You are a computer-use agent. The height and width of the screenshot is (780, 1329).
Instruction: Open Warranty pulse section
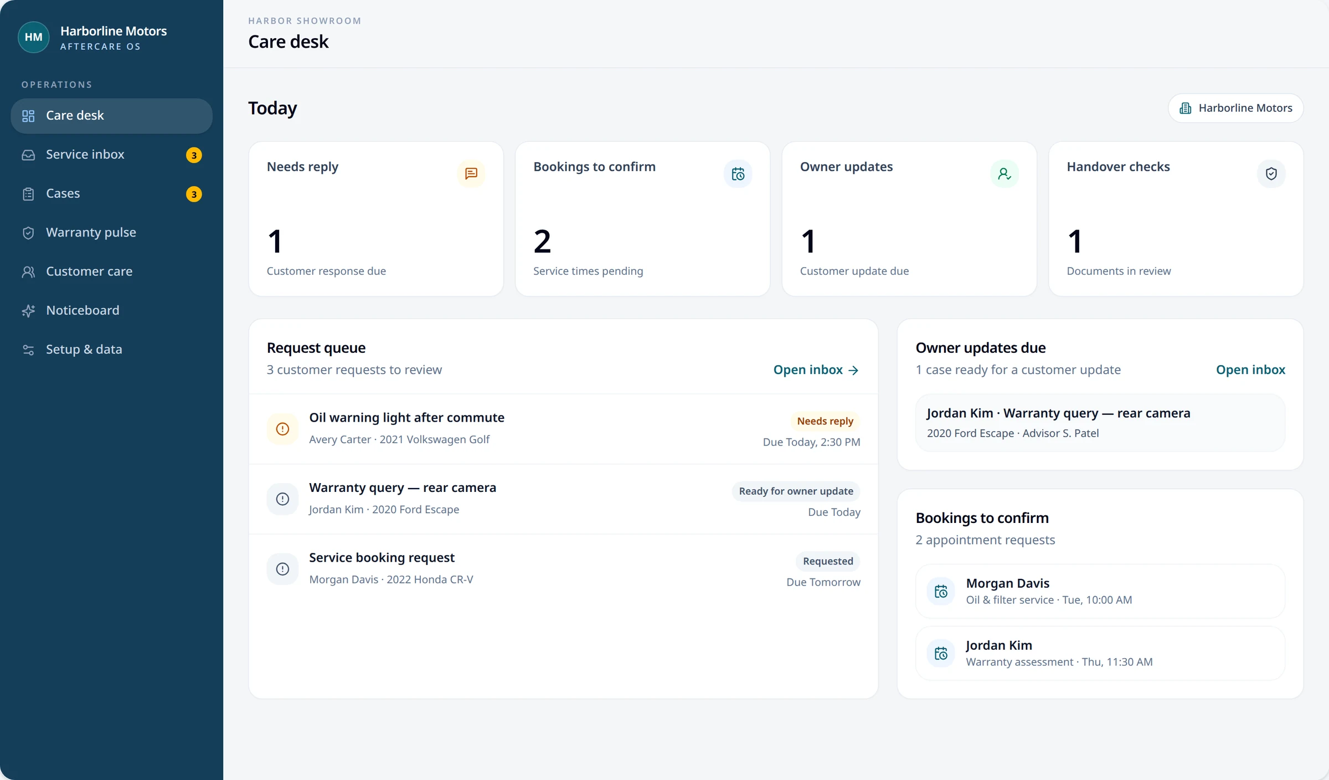[x=111, y=233]
